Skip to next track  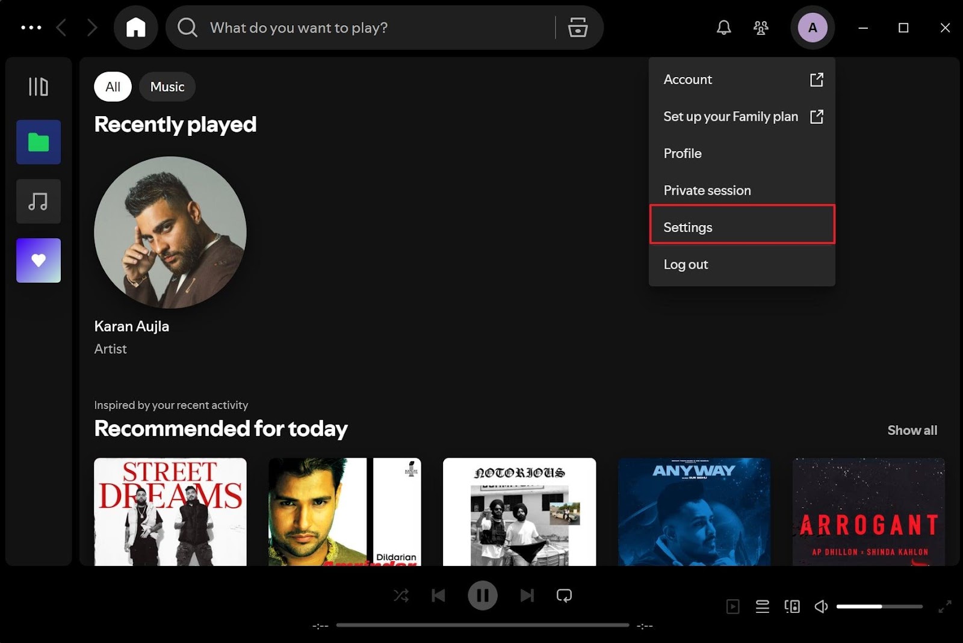(527, 595)
